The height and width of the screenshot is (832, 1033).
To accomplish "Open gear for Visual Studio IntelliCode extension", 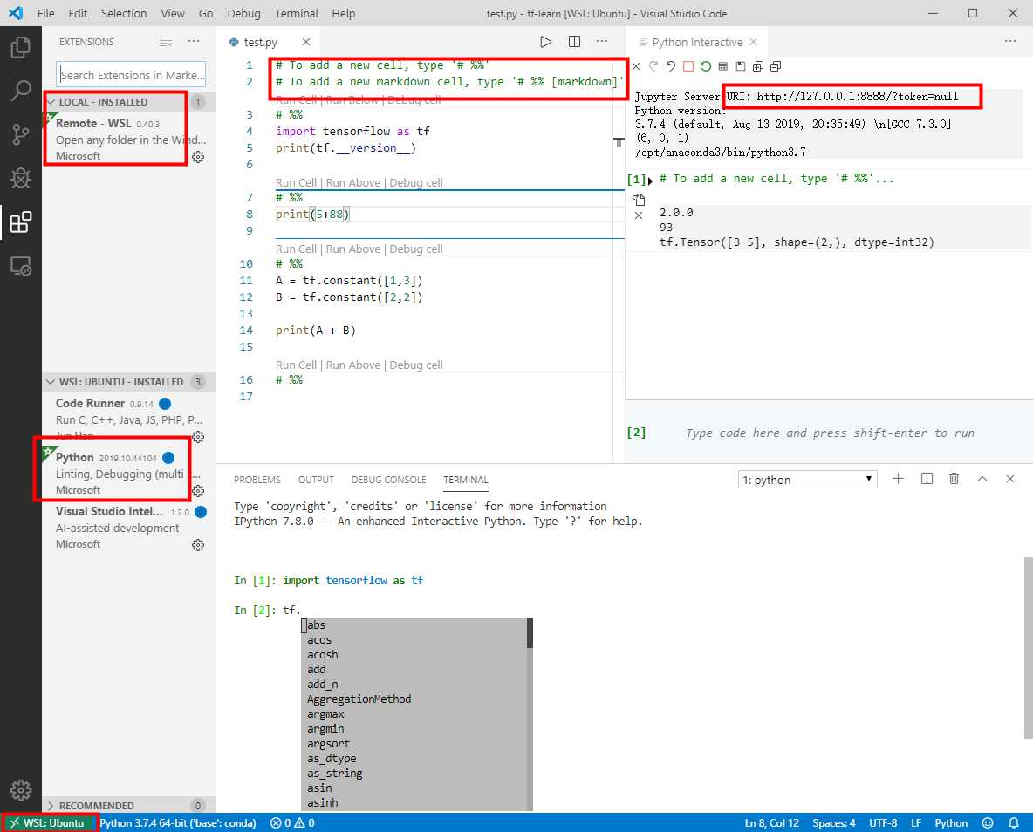I will 198,545.
